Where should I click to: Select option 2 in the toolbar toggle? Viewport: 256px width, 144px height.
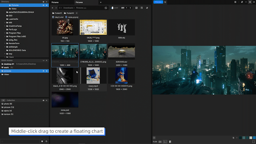pyautogui.click(x=130, y=8)
